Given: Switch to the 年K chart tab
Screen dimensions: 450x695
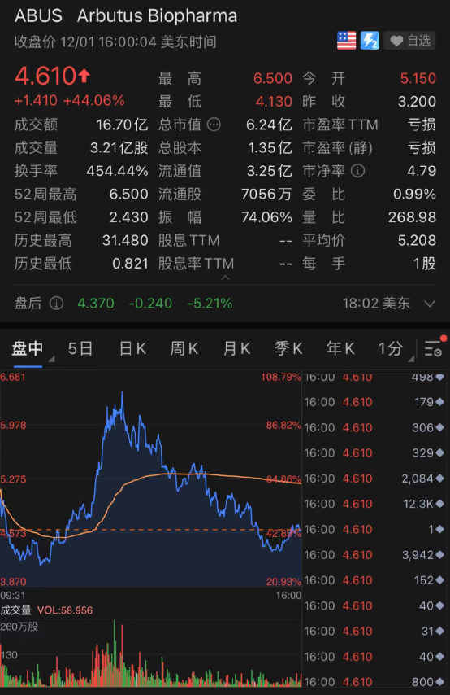Looking at the screenshot, I should tap(340, 349).
